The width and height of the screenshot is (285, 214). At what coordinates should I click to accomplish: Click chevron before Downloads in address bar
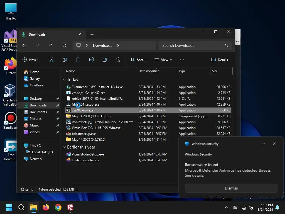(x=87, y=45)
